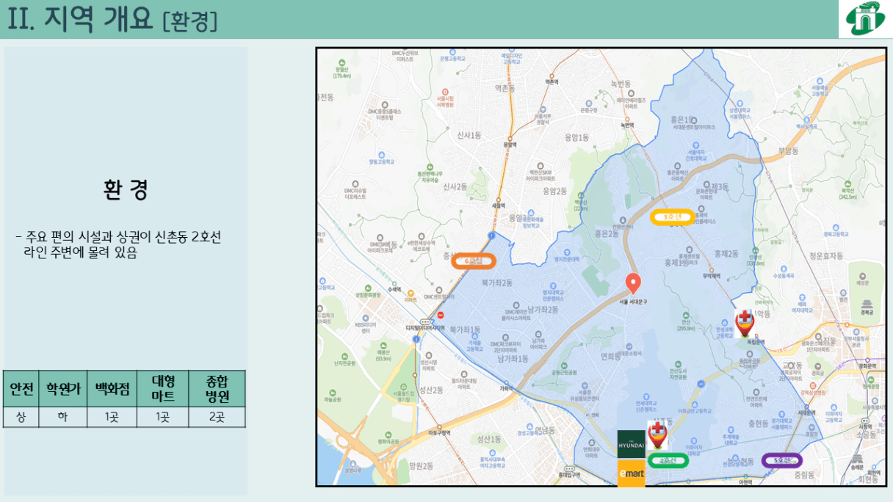Image resolution: width=893 pixels, height=502 pixels.
Task: Click the green crest logo in top-right corner
Action: (x=865, y=19)
